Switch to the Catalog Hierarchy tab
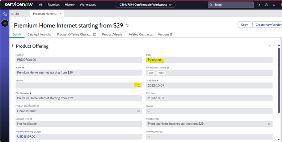This screenshot has width=282, height=142. pyautogui.click(x=39, y=34)
